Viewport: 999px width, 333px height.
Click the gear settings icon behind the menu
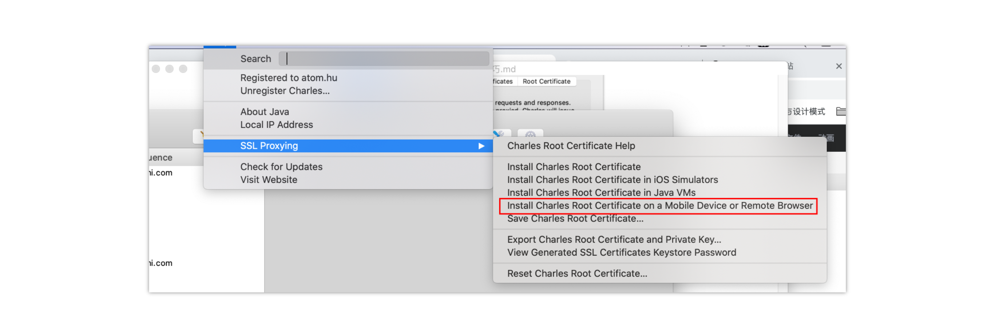(530, 134)
